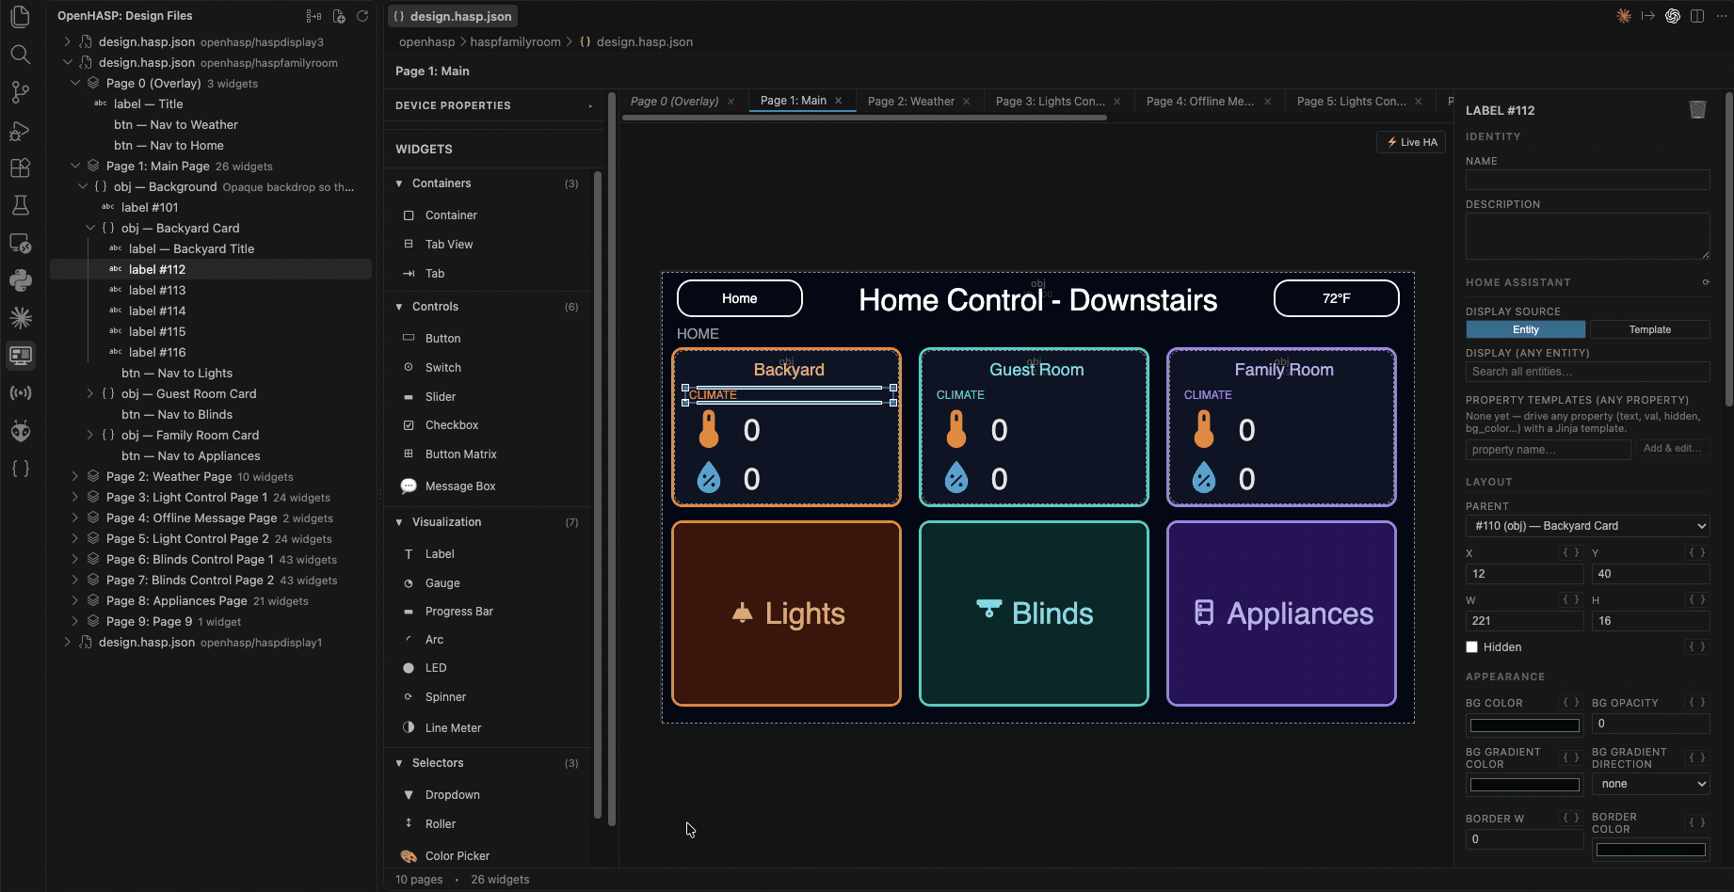Toggle Live HA mode
Viewport: 1734px width, 892px height.
pos(1411,142)
